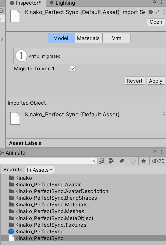This screenshot has width=166, height=245.
Task: Clear the search field with X
Action: tap(94, 161)
